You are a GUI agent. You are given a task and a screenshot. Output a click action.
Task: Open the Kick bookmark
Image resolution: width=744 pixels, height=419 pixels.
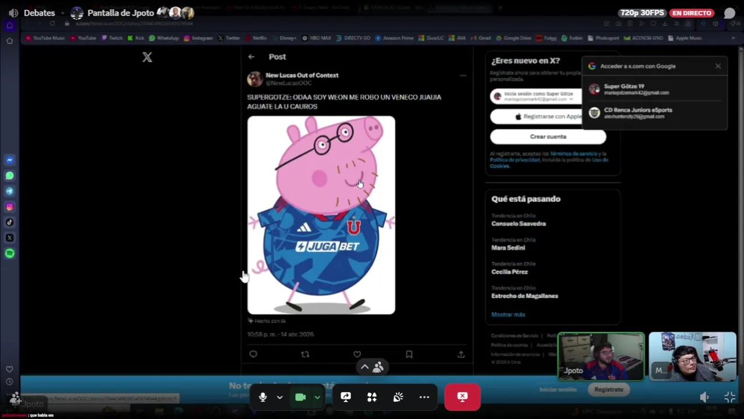click(136, 38)
